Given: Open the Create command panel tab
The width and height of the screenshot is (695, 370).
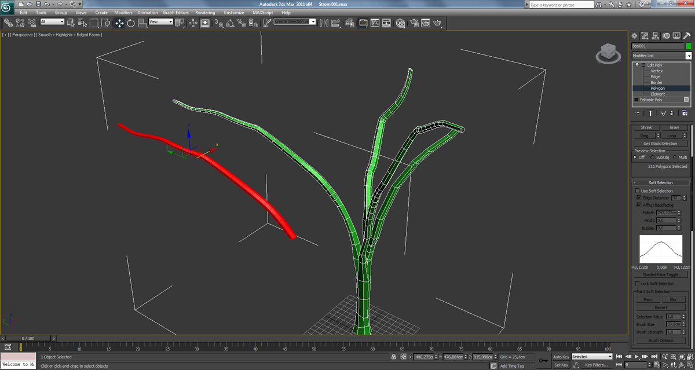Looking at the screenshot, I should (x=635, y=36).
